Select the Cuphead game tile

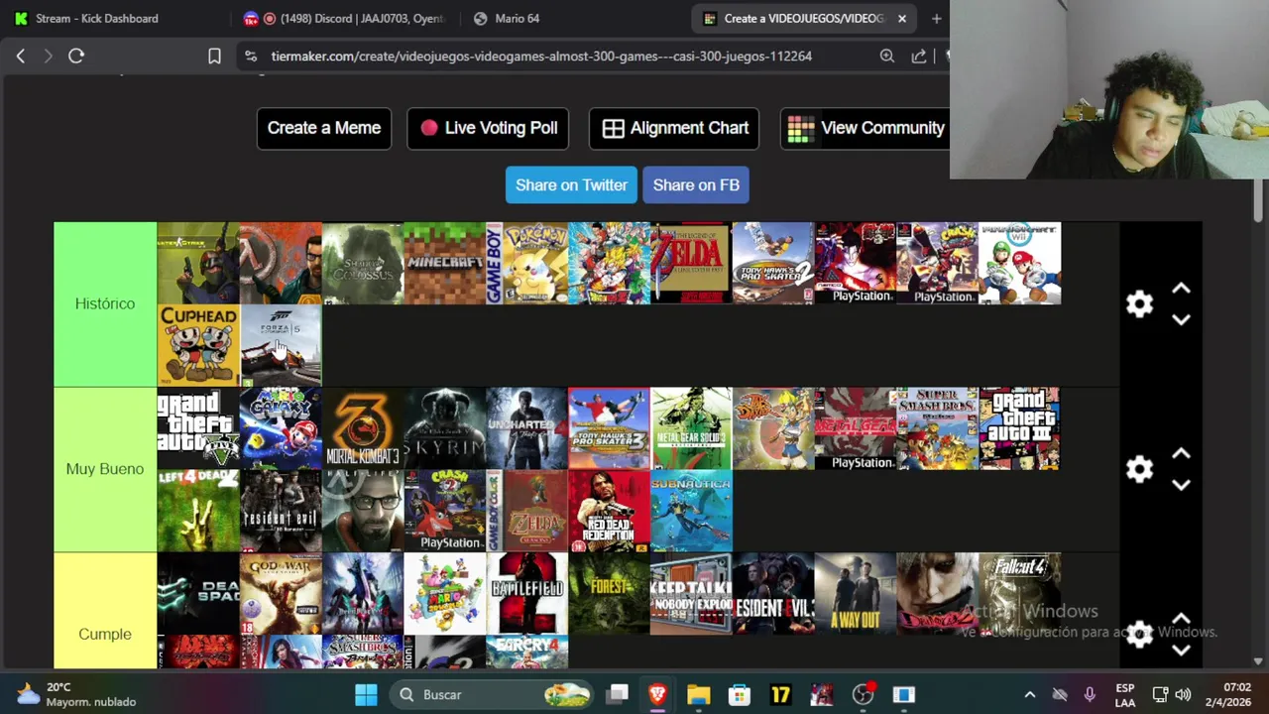pyautogui.click(x=198, y=345)
